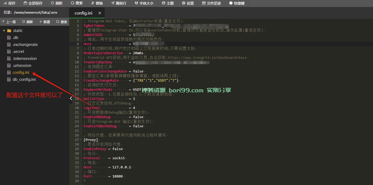
Task: Open the 设置 settings panel
Action: 188,3
